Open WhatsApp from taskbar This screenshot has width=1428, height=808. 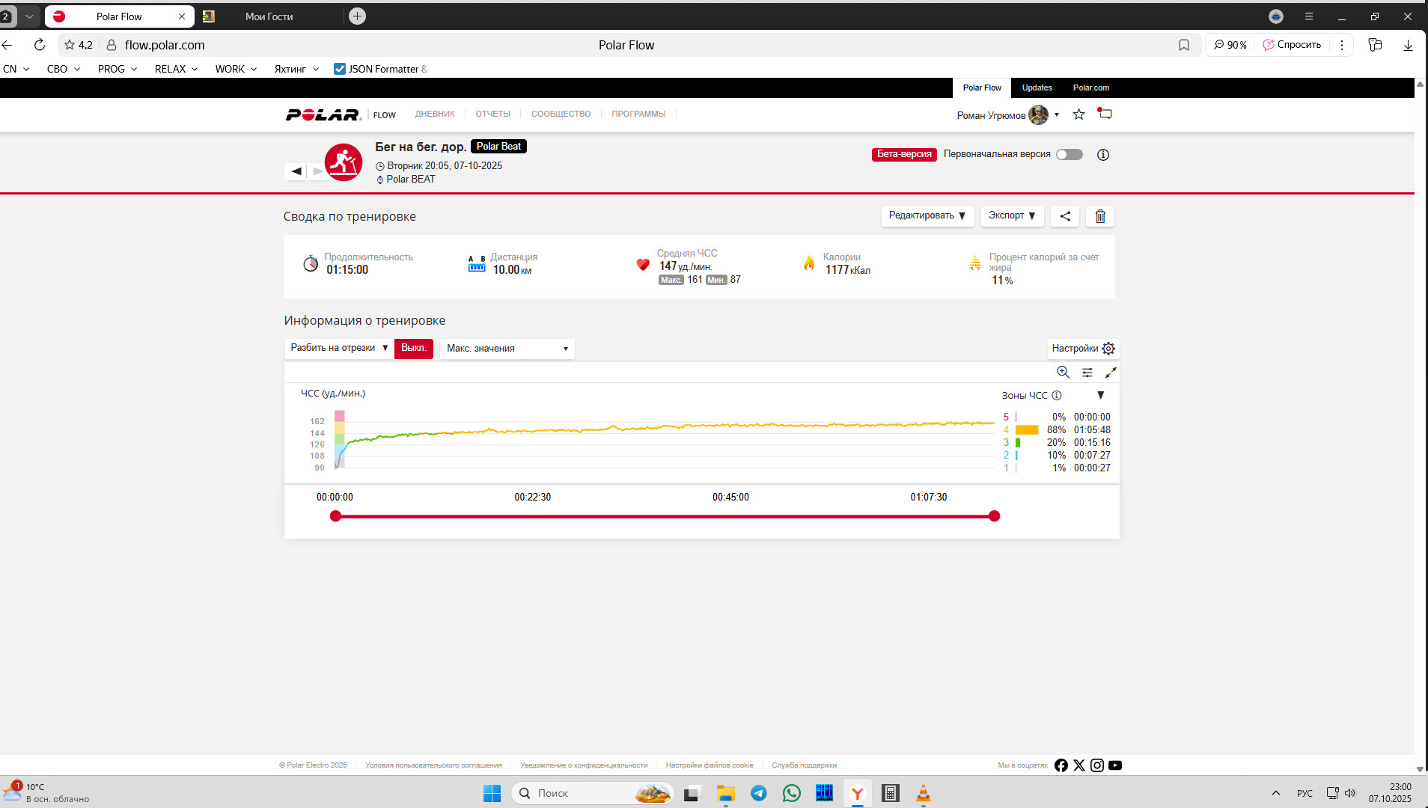click(791, 793)
